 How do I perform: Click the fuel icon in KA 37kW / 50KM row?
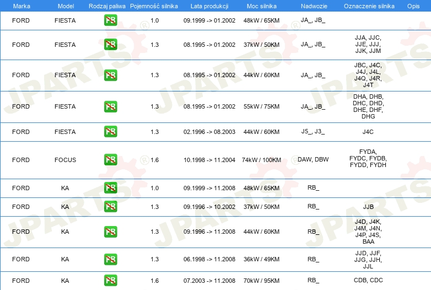pos(110,206)
